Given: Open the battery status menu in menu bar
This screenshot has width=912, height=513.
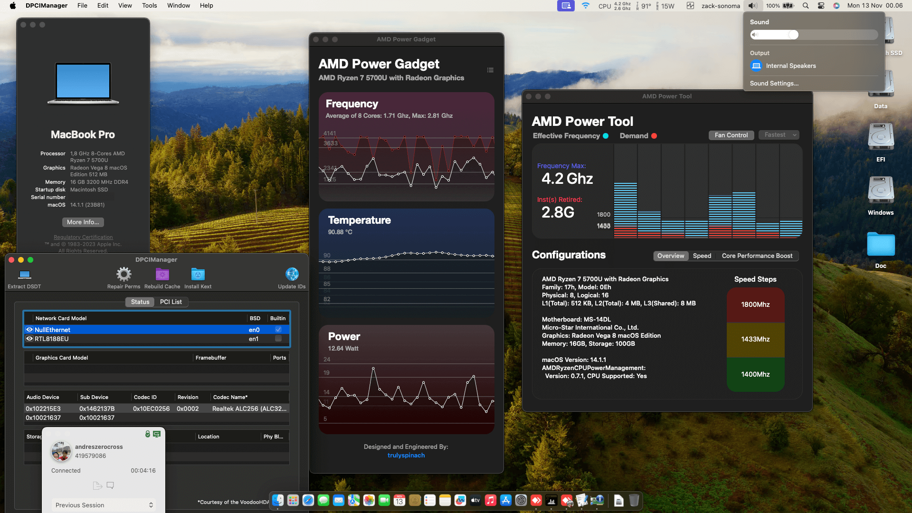Looking at the screenshot, I should tap(780, 6).
